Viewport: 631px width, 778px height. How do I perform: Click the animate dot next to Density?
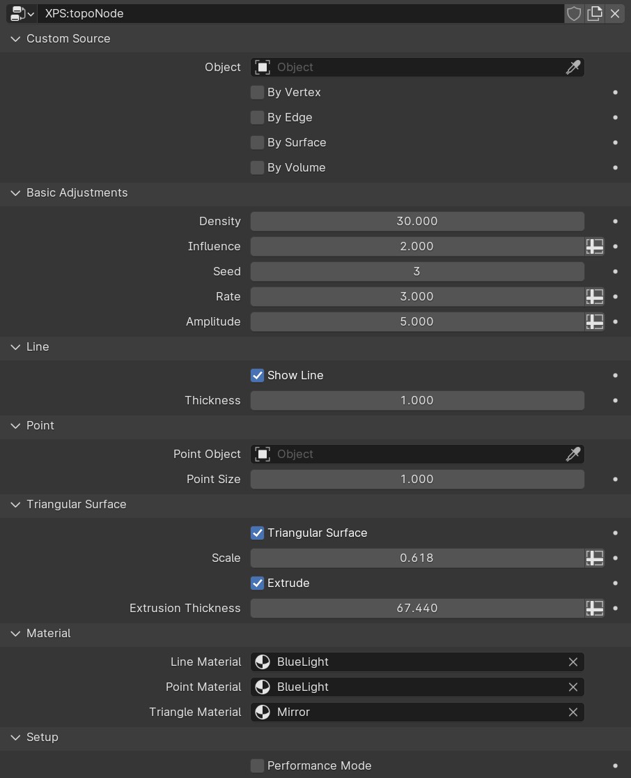615,221
